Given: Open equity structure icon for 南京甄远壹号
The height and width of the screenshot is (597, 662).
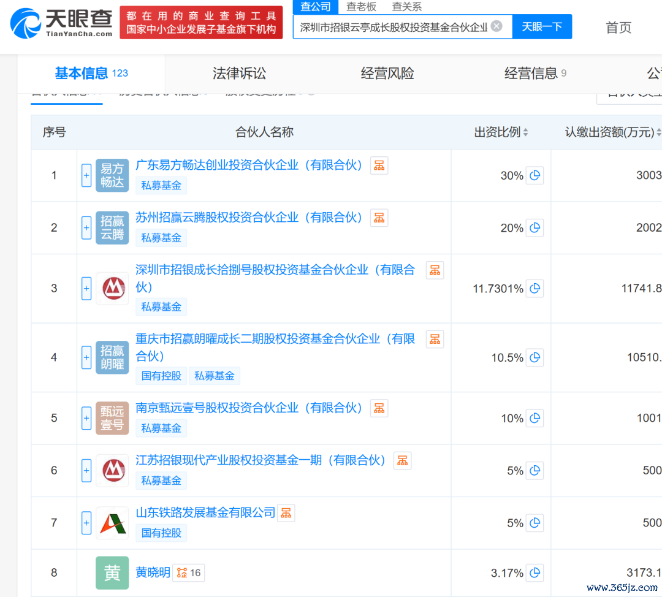Looking at the screenshot, I should tap(379, 408).
